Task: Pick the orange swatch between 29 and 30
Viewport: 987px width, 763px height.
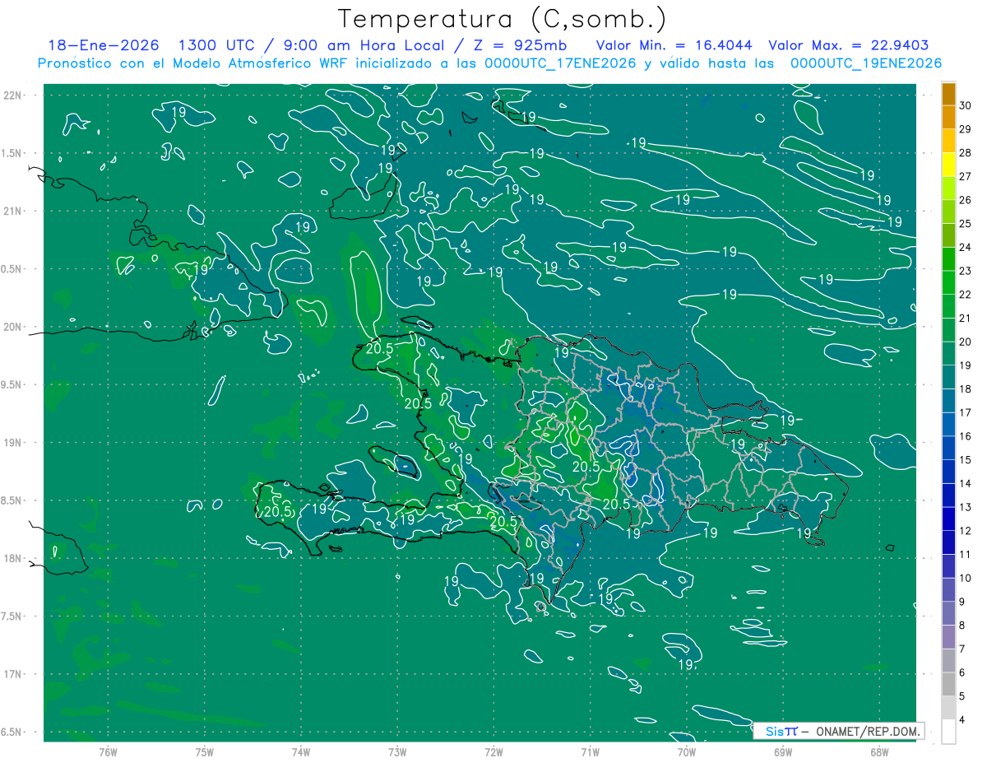Action: [x=949, y=117]
